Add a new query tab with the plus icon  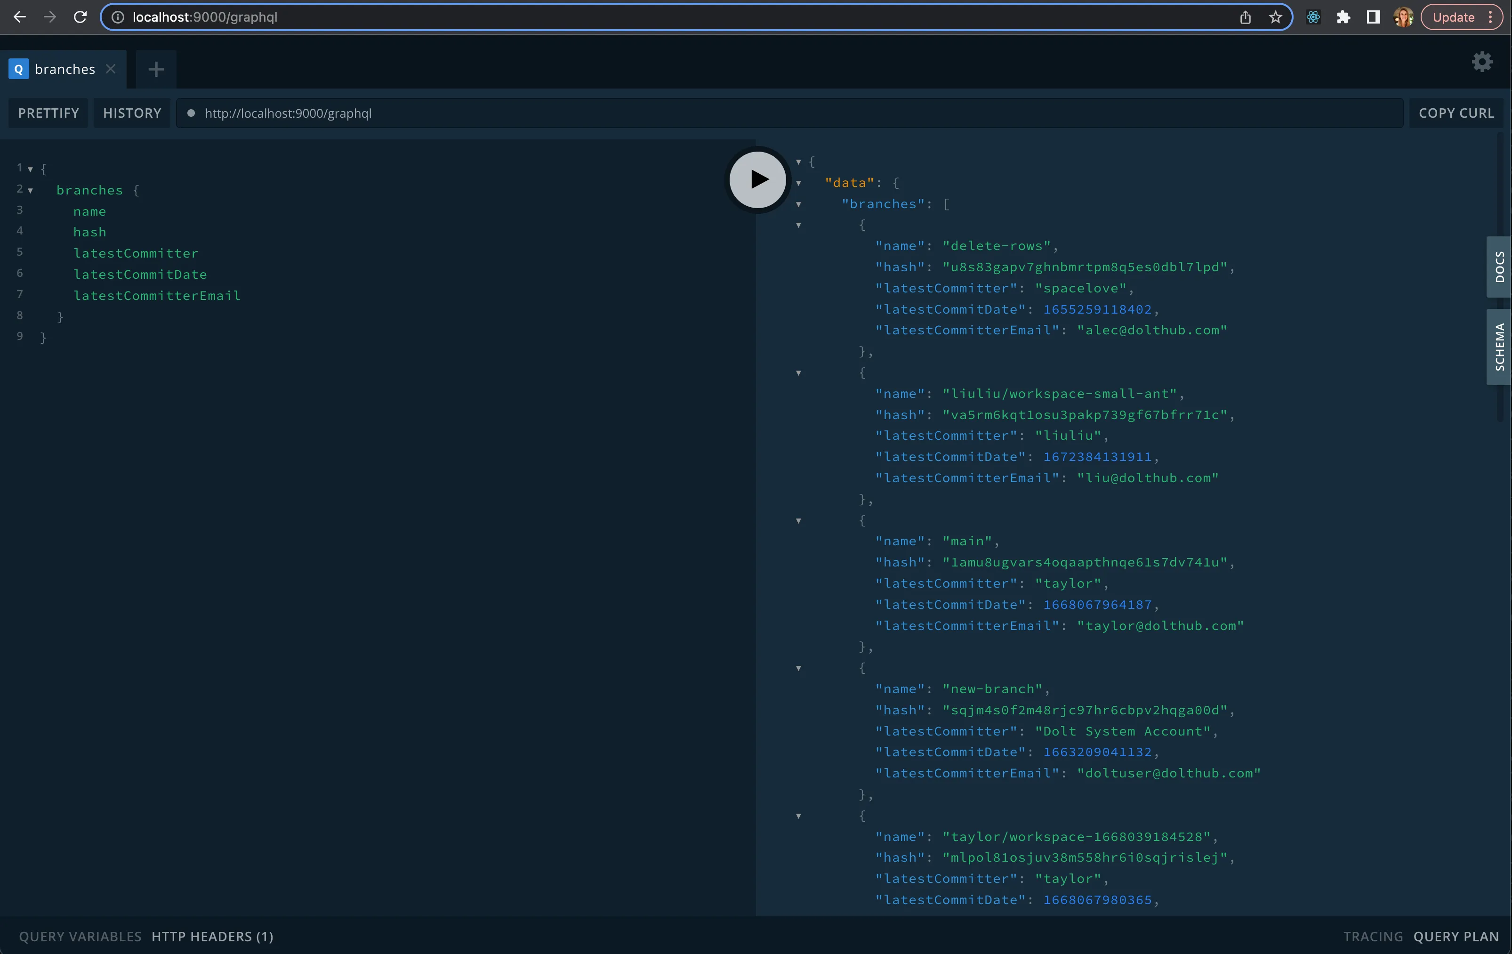tap(155, 69)
